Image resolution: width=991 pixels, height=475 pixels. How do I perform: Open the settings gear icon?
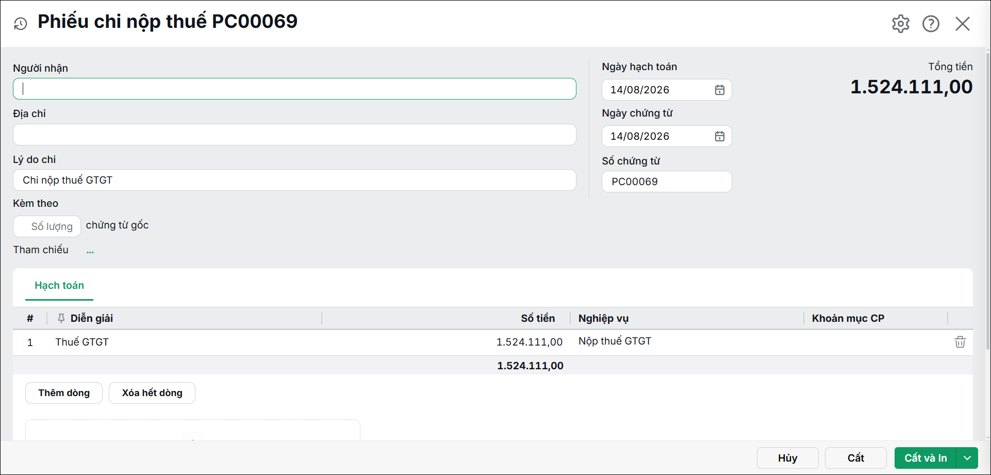point(901,24)
